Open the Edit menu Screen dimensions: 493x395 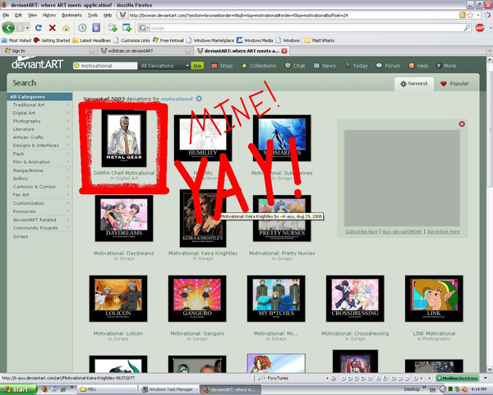pyautogui.click(x=19, y=15)
